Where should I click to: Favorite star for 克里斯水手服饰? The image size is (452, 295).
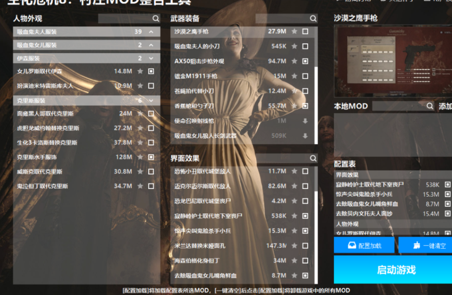140,157
